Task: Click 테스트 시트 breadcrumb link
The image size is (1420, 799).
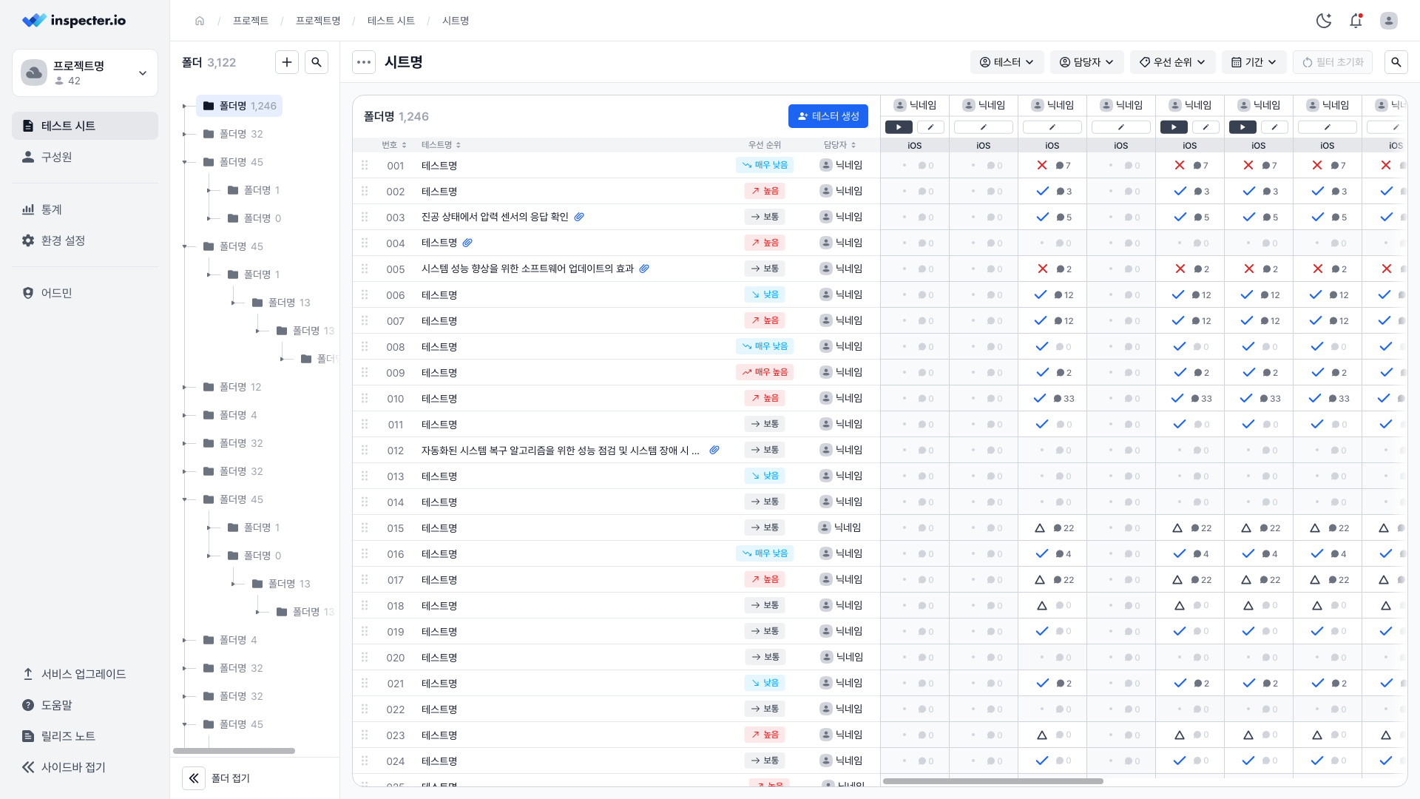Action: (390, 21)
